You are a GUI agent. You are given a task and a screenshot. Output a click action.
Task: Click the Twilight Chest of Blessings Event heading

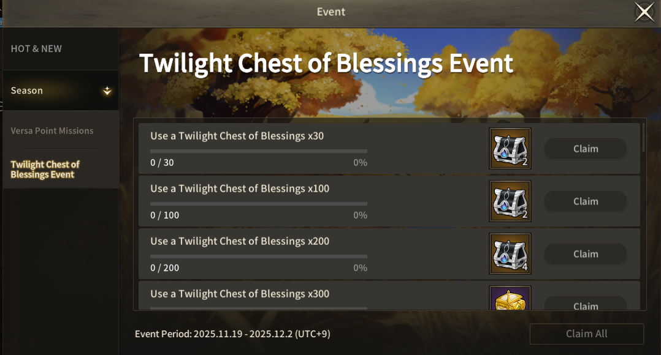[326, 64]
